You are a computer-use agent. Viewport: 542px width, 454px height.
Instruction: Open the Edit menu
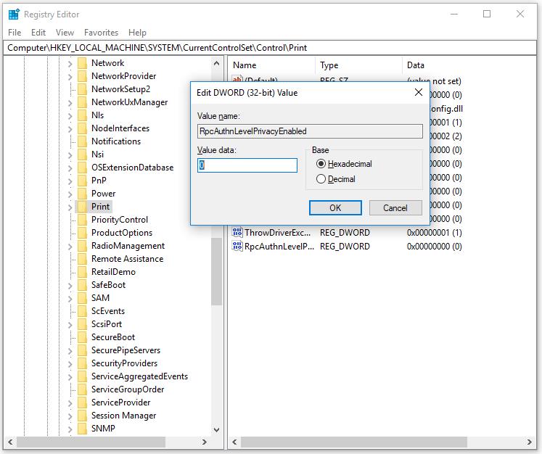38,33
